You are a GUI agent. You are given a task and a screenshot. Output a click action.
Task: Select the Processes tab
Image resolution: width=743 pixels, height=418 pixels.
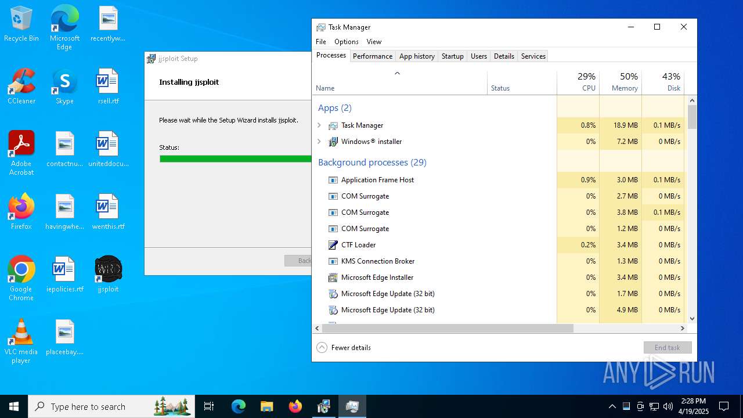(x=331, y=56)
